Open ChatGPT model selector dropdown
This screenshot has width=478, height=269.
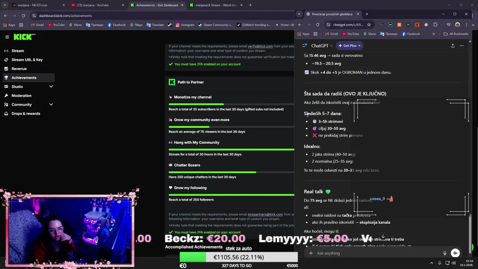click(322, 46)
